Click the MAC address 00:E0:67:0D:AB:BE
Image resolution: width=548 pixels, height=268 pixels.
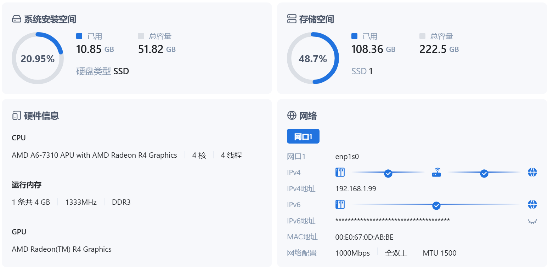(364, 237)
